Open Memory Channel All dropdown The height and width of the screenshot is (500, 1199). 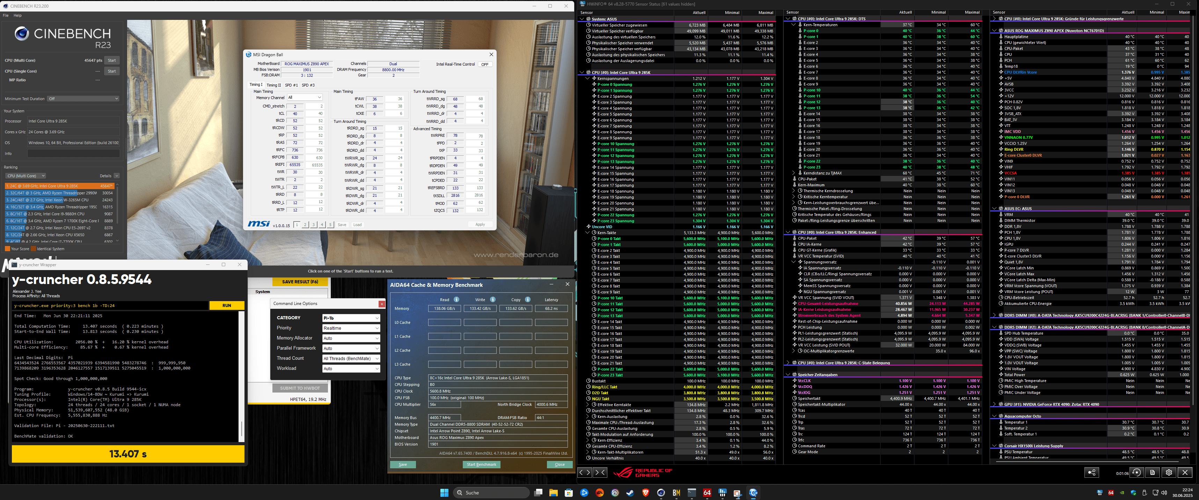click(x=305, y=98)
